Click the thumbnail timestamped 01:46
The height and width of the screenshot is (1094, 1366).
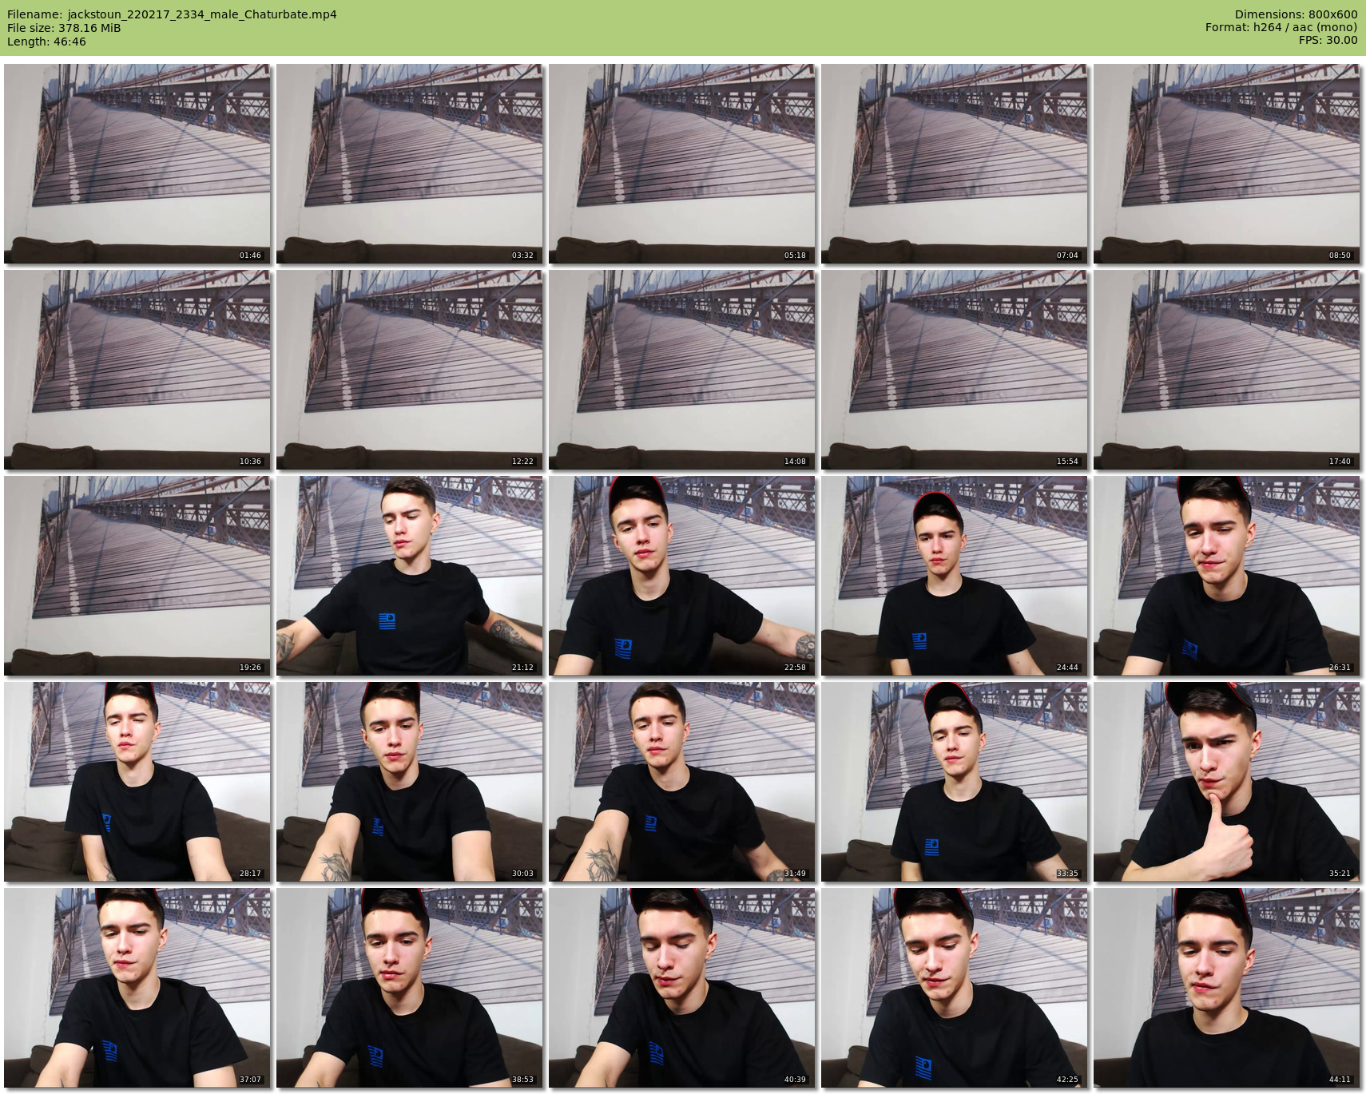(137, 164)
